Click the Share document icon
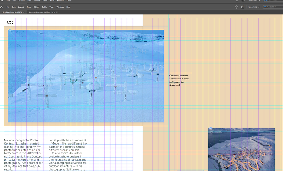 pos(243,7)
